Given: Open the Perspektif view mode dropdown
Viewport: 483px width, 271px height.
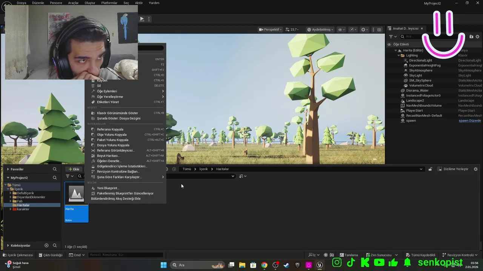Looking at the screenshot, I should pos(270,29).
